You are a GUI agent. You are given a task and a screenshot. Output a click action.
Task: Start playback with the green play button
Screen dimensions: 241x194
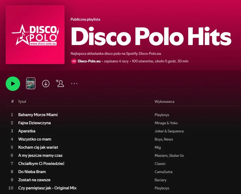click(13, 84)
